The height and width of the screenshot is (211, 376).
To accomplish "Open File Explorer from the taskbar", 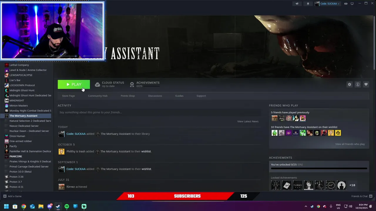I will 41,206.
